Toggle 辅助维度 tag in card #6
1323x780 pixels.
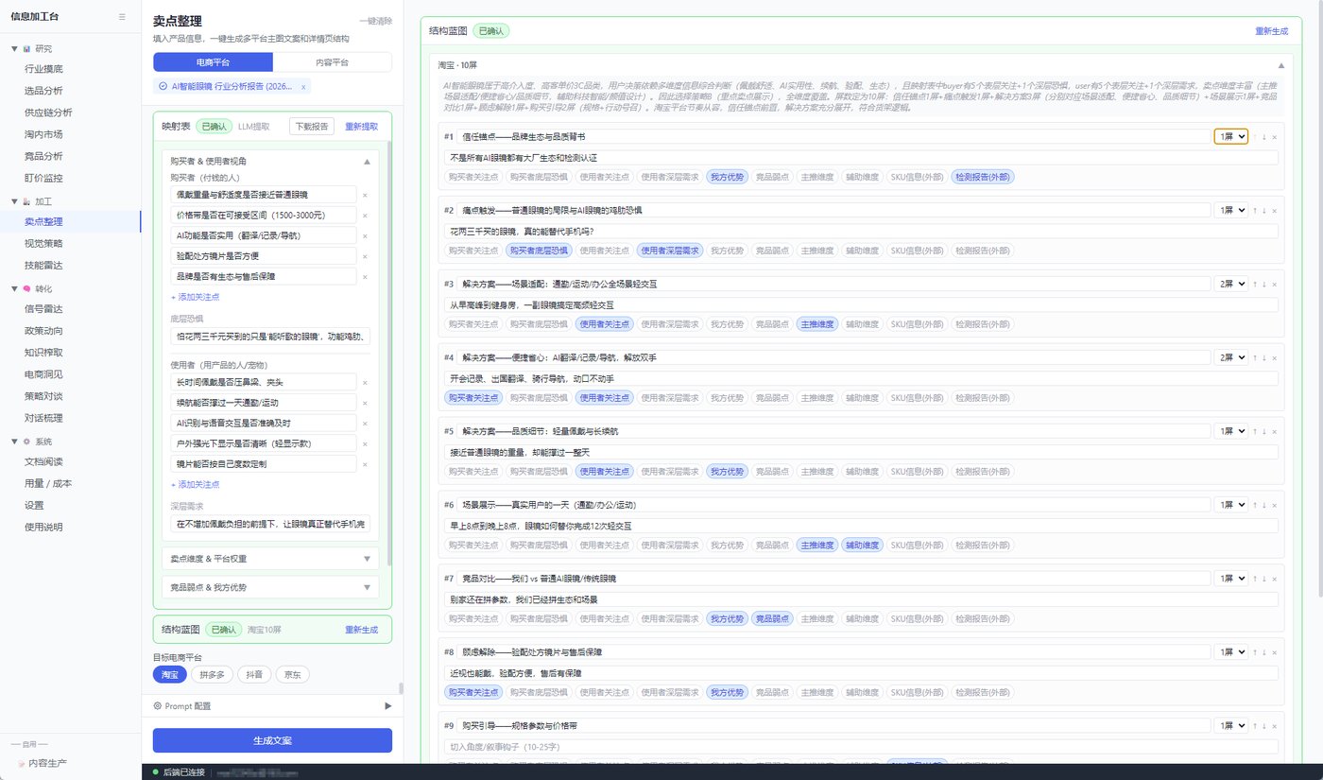(x=862, y=545)
